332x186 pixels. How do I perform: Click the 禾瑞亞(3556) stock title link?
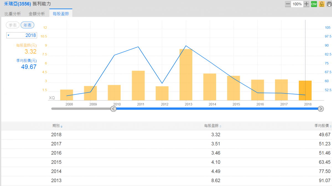[x=18, y=4]
